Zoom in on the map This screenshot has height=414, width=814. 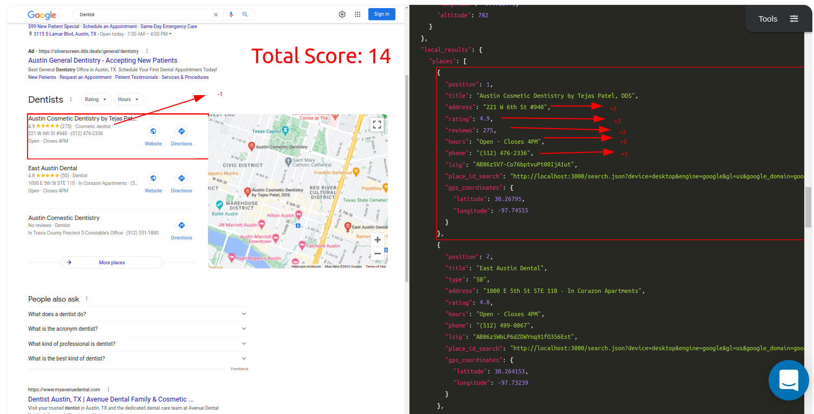tap(378, 240)
